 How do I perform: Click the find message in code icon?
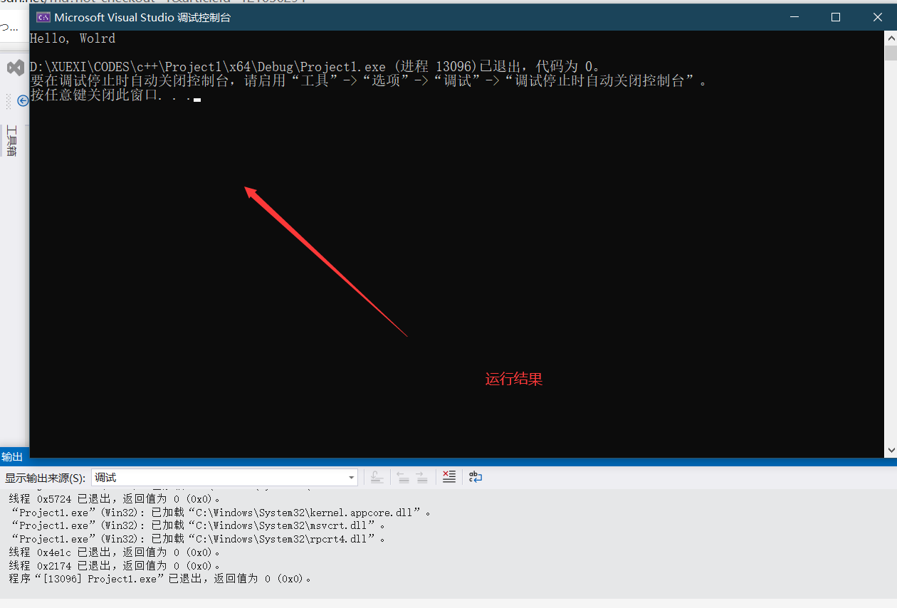coord(377,478)
